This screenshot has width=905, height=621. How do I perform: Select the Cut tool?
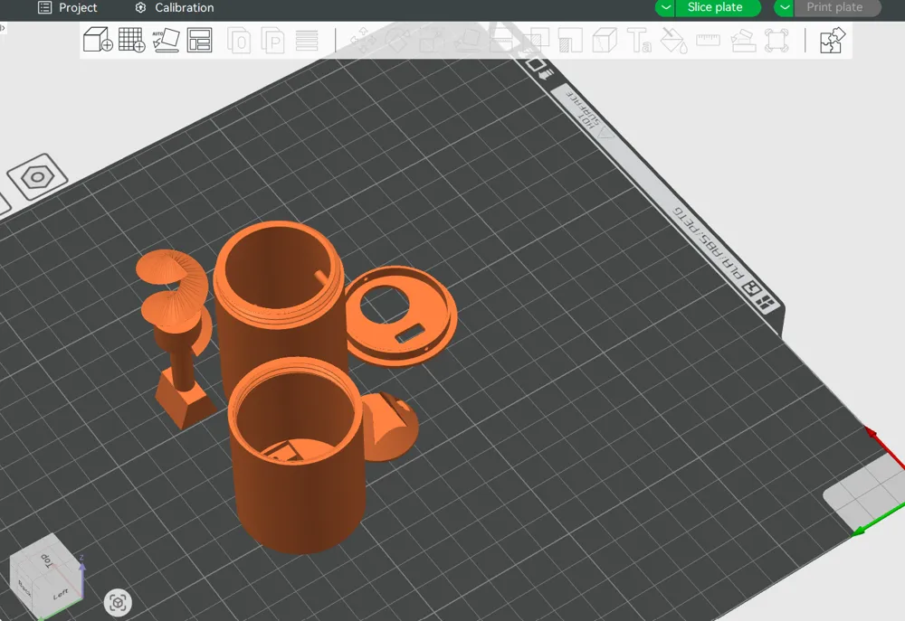coord(501,41)
